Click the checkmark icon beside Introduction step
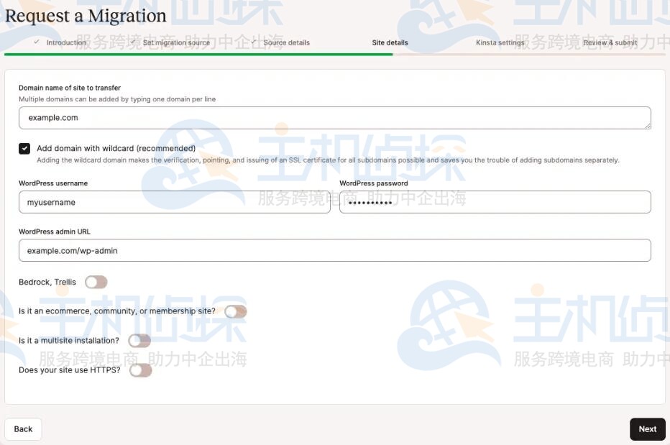The width and height of the screenshot is (670, 445). pos(38,42)
